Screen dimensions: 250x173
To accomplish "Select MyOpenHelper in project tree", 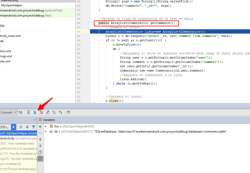I will [x=12, y=5].
